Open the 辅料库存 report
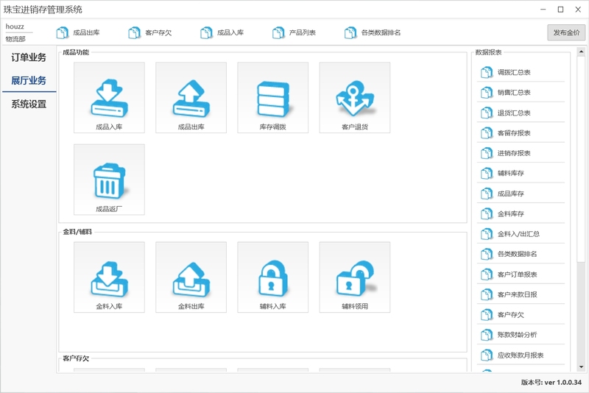The width and height of the screenshot is (589, 393). (x=521, y=173)
